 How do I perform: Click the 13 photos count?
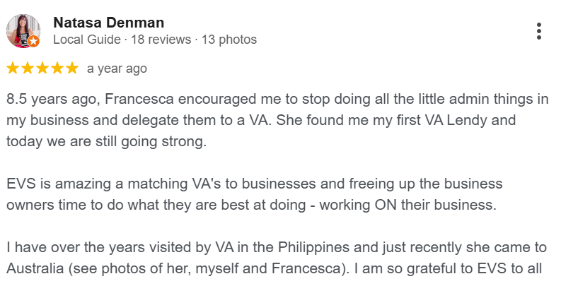pyautogui.click(x=229, y=40)
